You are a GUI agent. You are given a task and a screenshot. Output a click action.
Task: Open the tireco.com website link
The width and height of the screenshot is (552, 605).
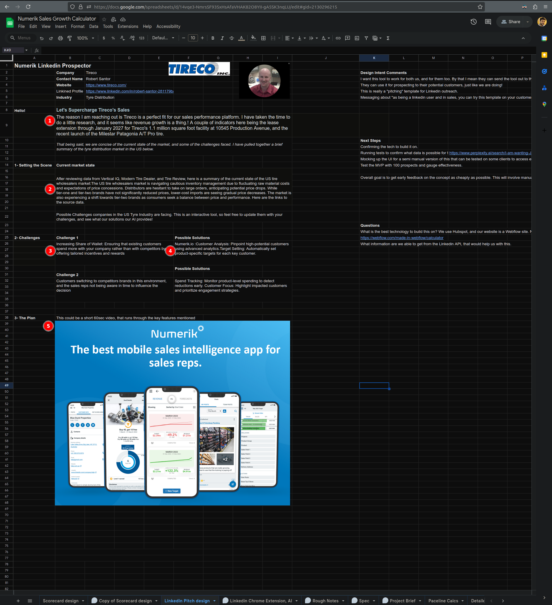click(x=106, y=85)
